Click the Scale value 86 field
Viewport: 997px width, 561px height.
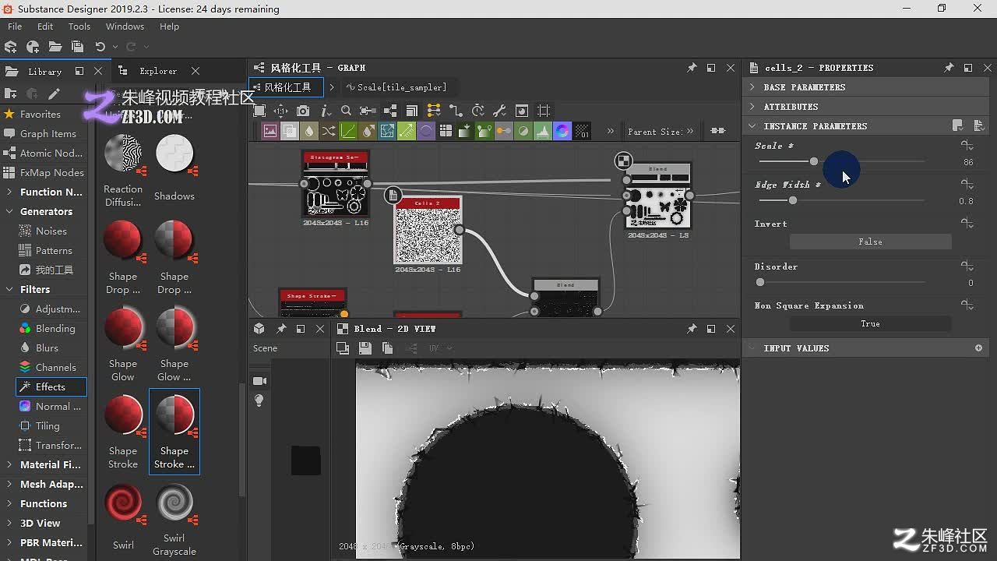coord(968,162)
